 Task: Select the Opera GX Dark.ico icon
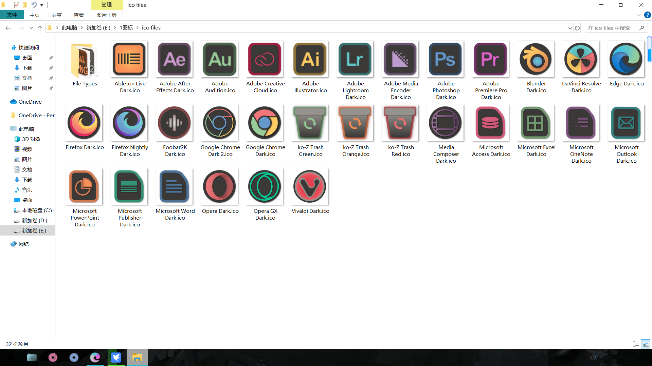[265, 187]
